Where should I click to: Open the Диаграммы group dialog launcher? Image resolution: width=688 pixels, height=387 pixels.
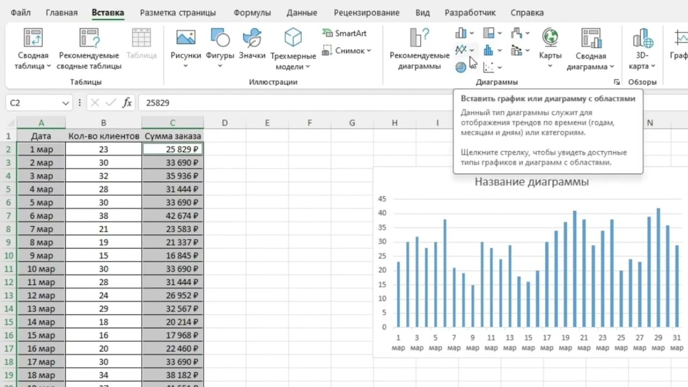(617, 82)
